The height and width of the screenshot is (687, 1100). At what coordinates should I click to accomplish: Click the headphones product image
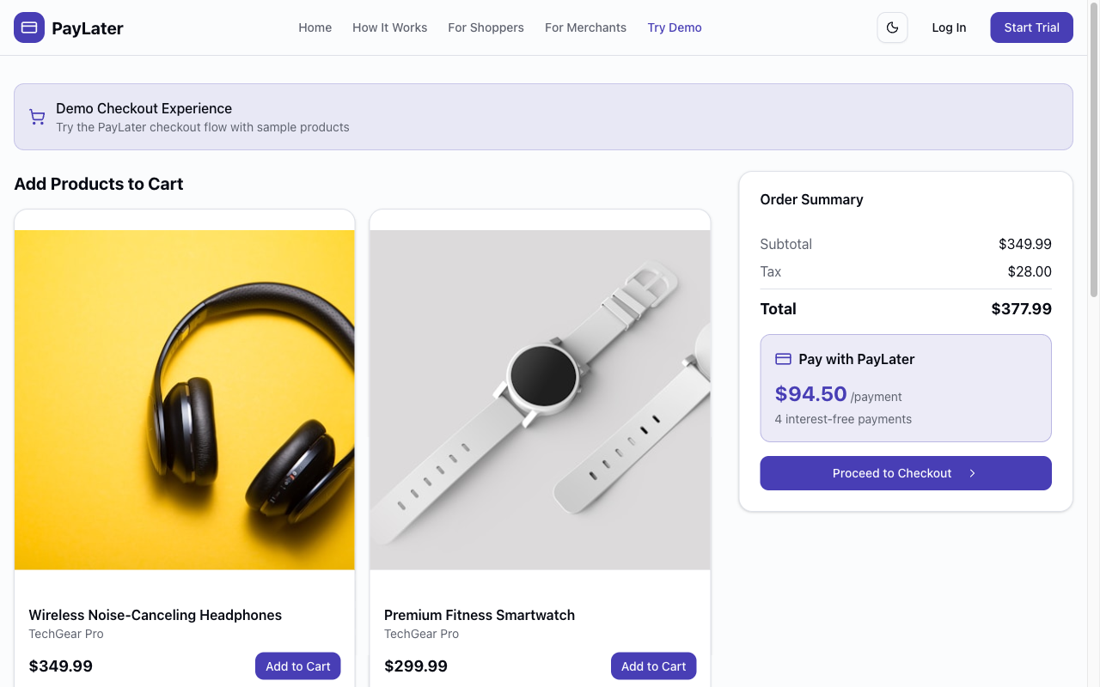[x=185, y=399]
